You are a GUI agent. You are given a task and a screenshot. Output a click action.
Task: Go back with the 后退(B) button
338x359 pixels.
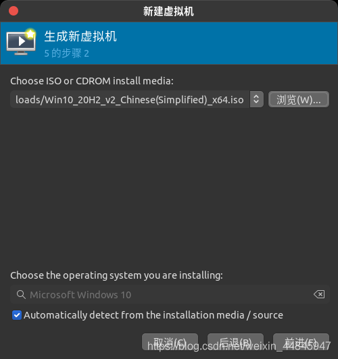(235, 342)
